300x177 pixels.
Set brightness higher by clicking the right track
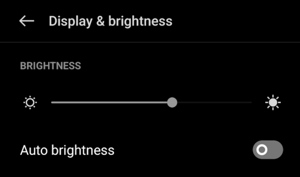pyautogui.click(x=214, y=103)
